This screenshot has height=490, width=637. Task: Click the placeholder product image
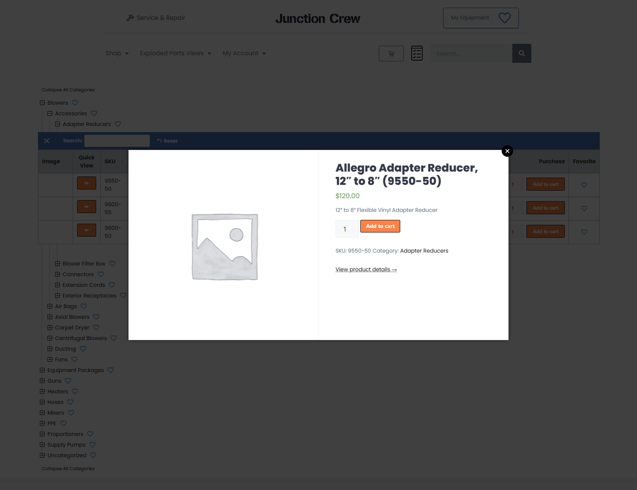click(225, 247)
